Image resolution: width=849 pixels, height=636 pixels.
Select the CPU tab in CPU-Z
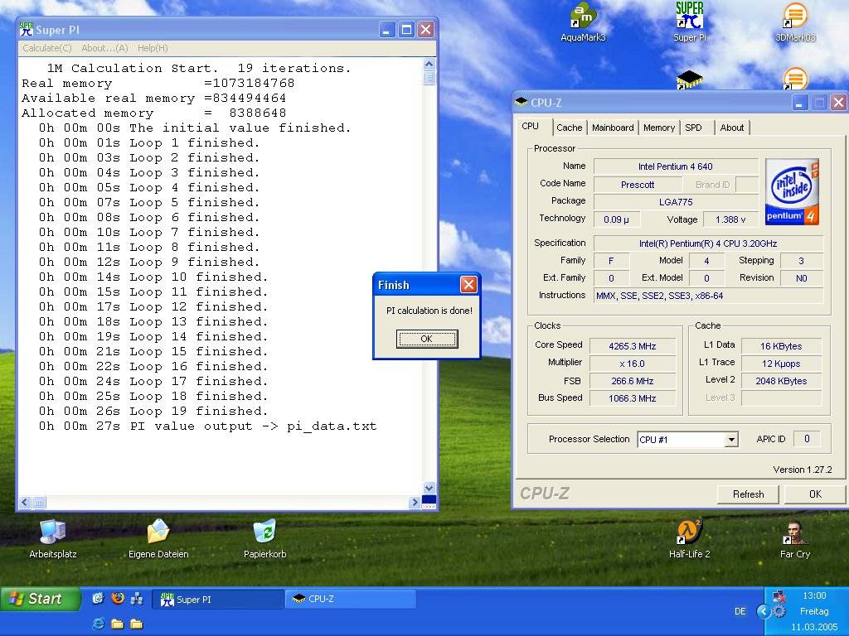coord(531,126)
